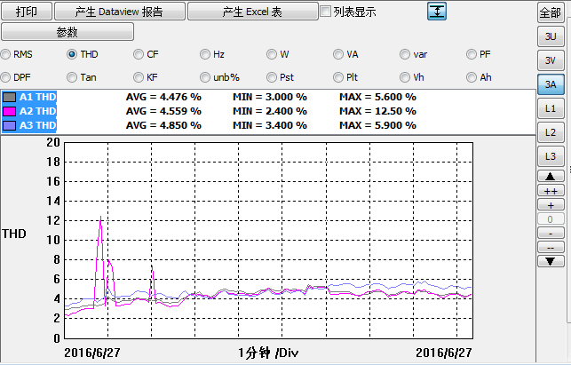Screen dimensions: 571x365
Task: Select the VA radio button
Action: click(338, 55)
